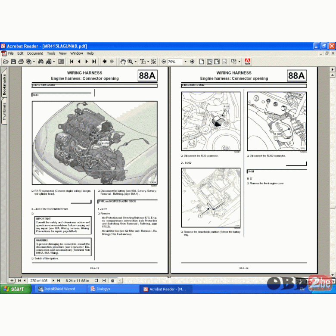
Task: Click the Print icon in the toolbar
Action: [21, 62]
